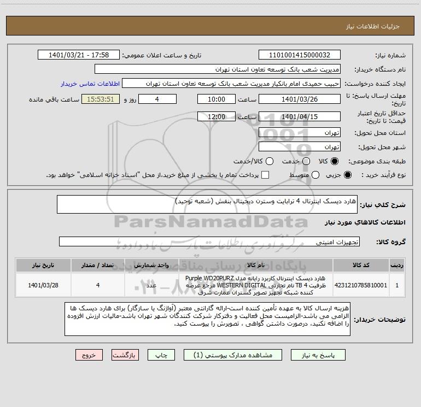The image size is (421, 407).
Task: Click the ایجاد کننده درخواست field
Action: 231,84
